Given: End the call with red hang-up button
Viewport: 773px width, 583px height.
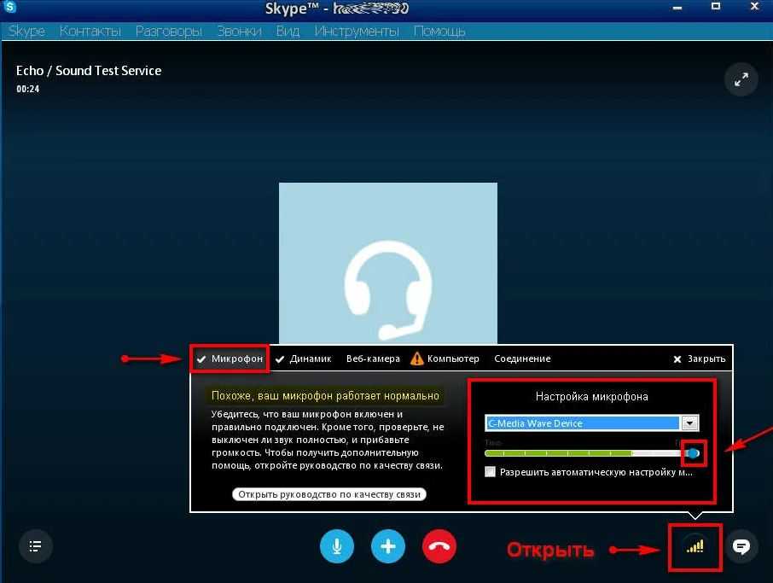Looking at the screenshot, I should (x=439, y=546).
